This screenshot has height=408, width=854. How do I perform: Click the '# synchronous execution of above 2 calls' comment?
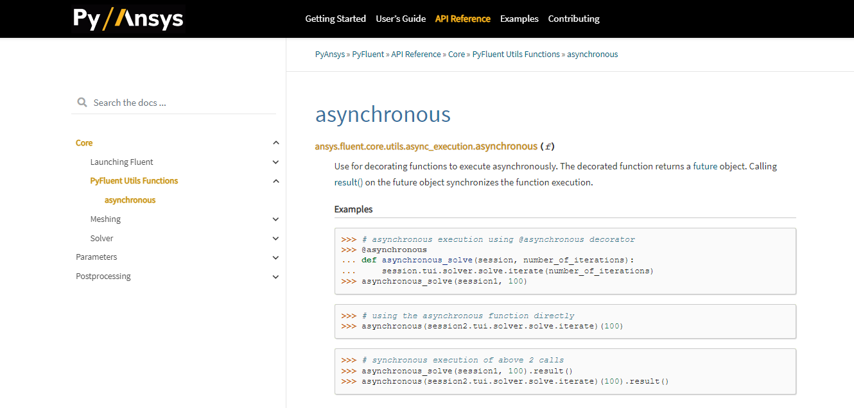pyautogui.click(x=463, y=360)
